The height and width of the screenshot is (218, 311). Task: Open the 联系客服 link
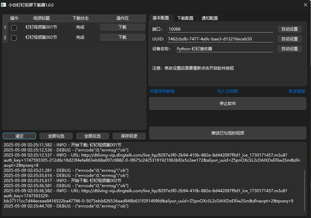click(x=297, y=91)
